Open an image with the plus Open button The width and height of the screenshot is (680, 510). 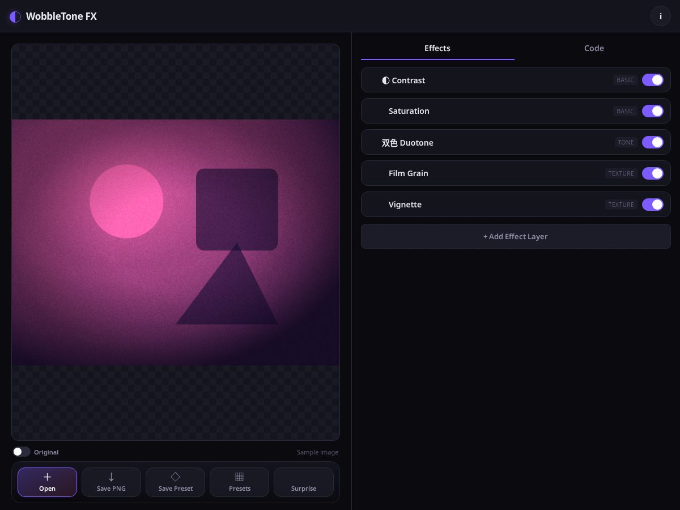click(x=47, y=482)
